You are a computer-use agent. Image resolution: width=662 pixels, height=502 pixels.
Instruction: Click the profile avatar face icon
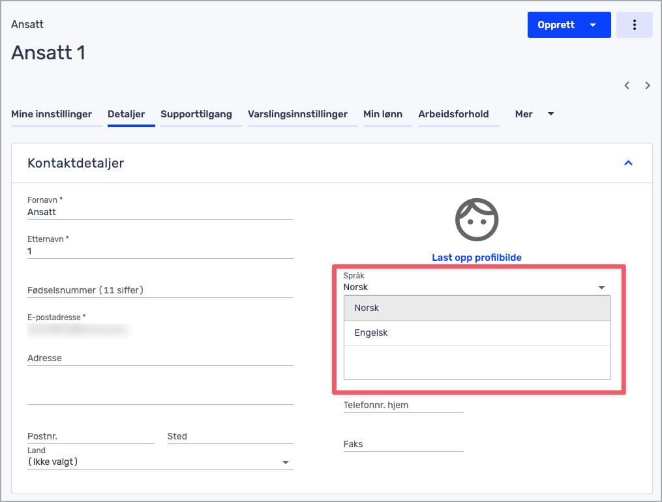(x=477, y=220)
